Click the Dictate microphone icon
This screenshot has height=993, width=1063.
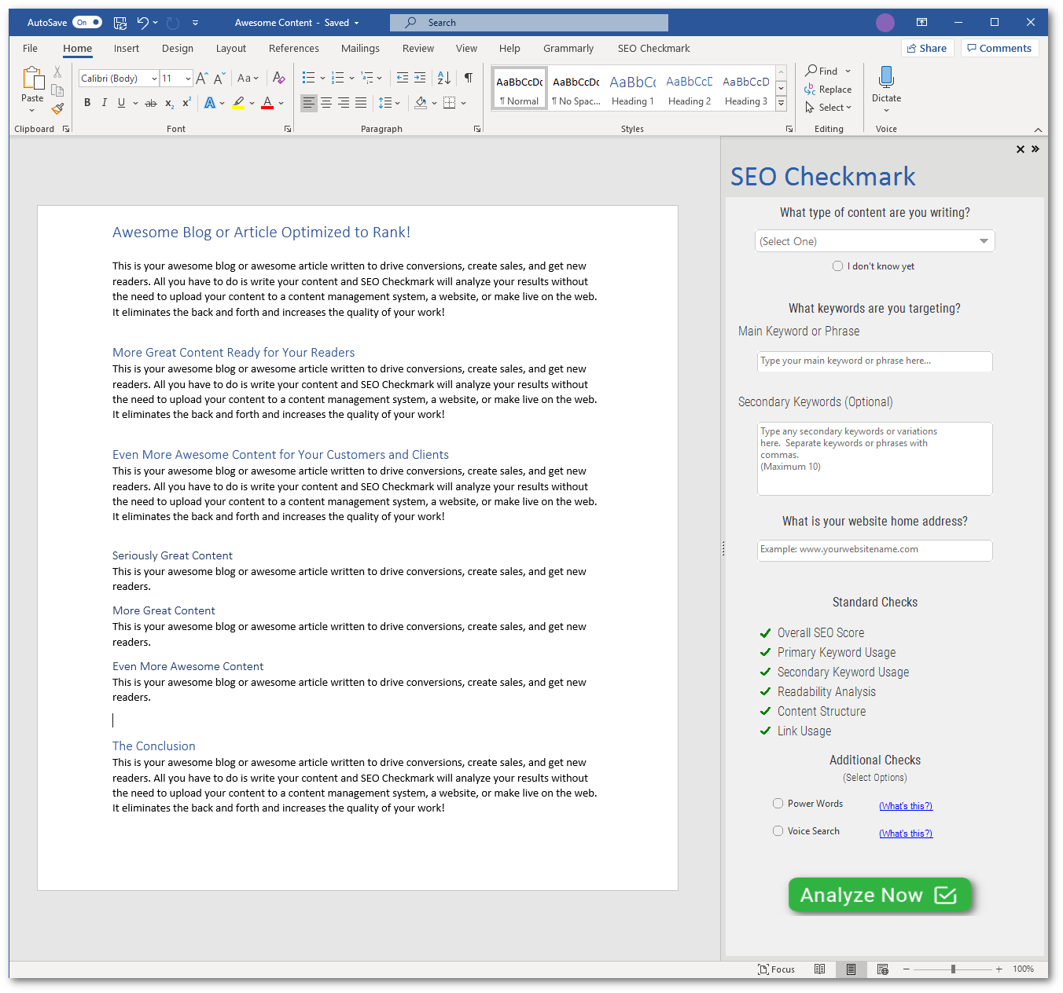(x=886, y=77)
